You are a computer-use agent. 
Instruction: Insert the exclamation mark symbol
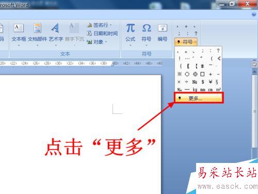pos(180,58)
